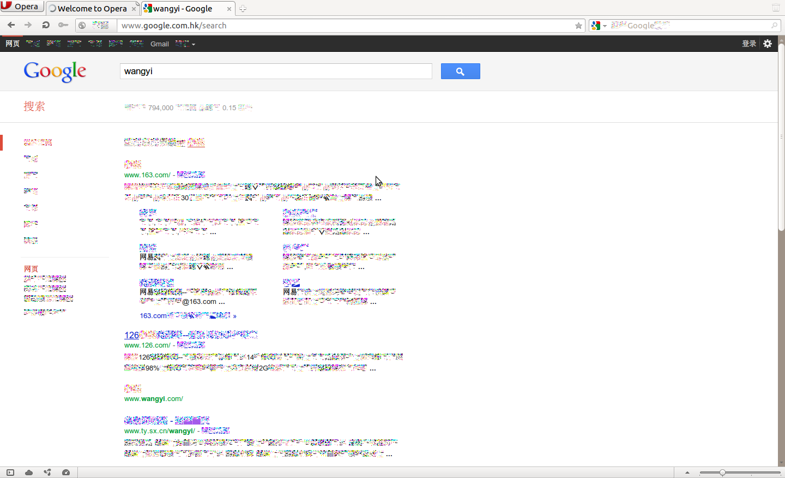Click the Google query box containing wangyi

click(276, 71)
